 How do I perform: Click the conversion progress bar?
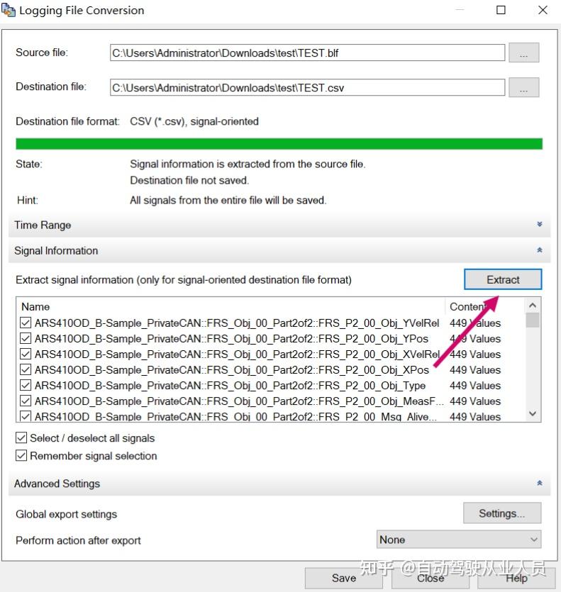pyautogui.click(x=279, y=144)
